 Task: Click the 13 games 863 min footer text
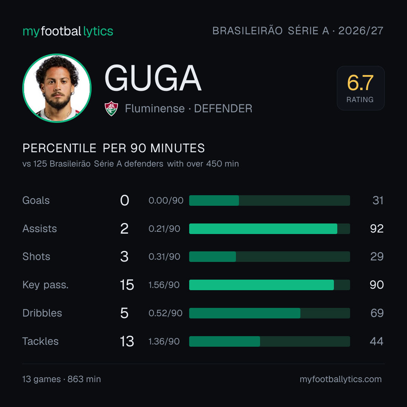[61, 379]
